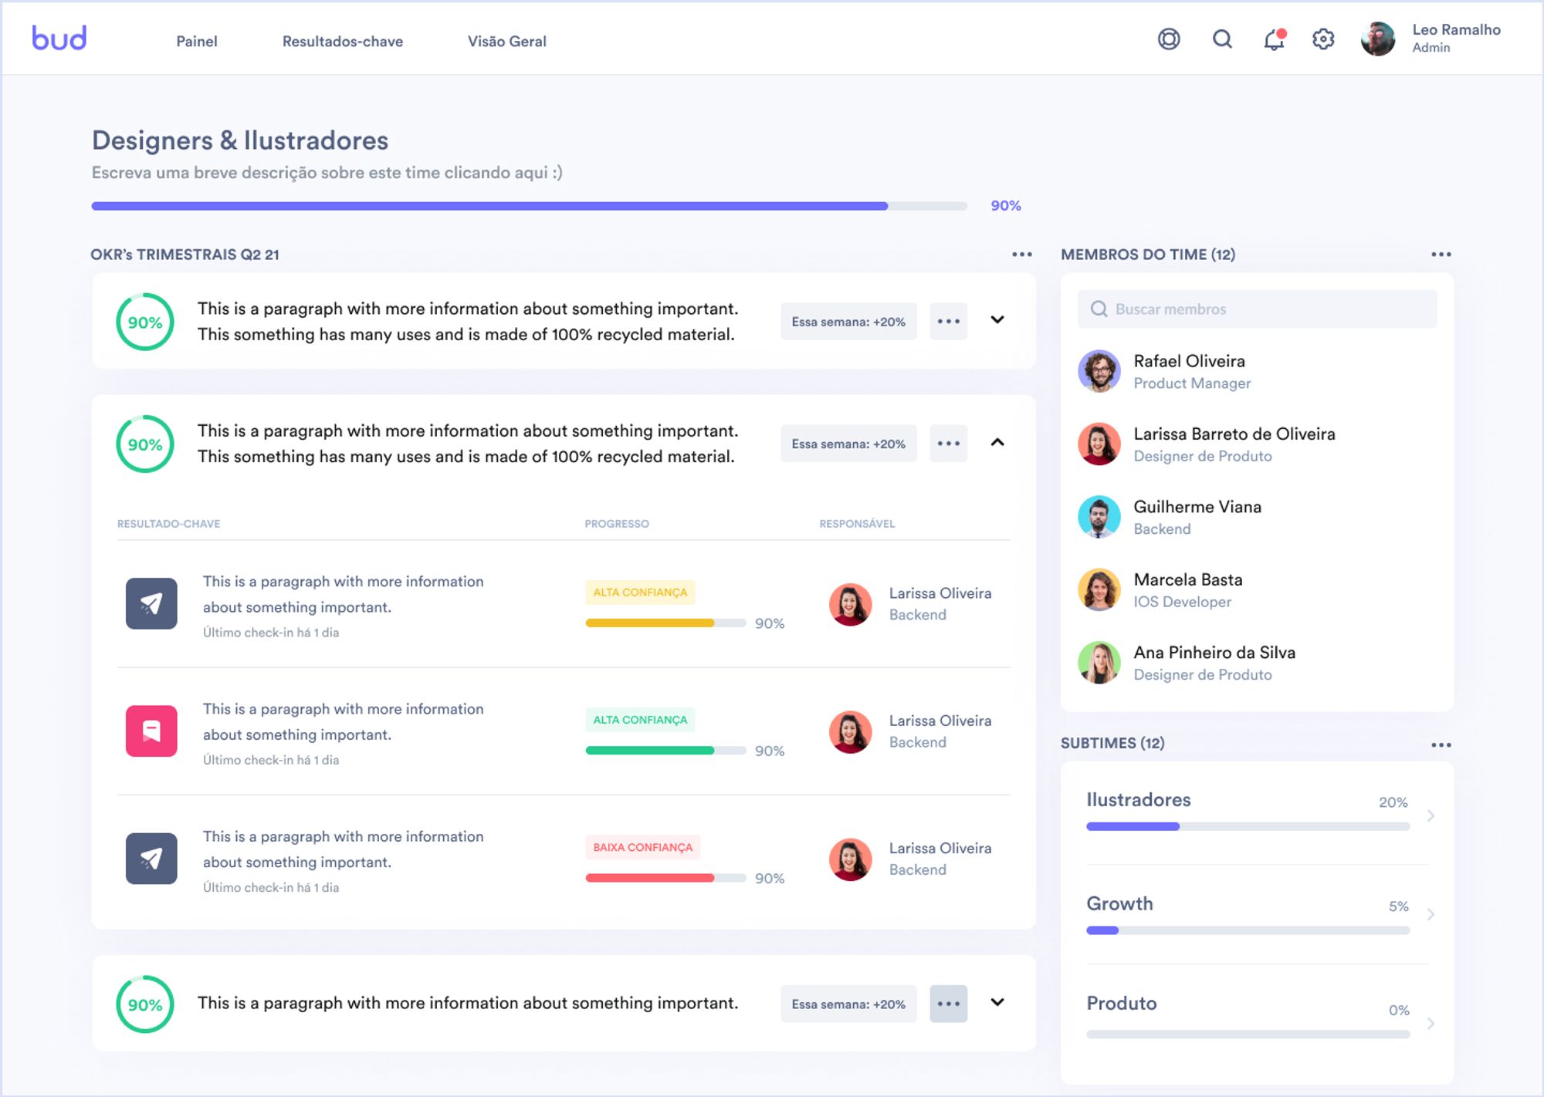Open options menu for OKR's Trimestrais section
The image size is (1544, 1097).
point(1021,255)
